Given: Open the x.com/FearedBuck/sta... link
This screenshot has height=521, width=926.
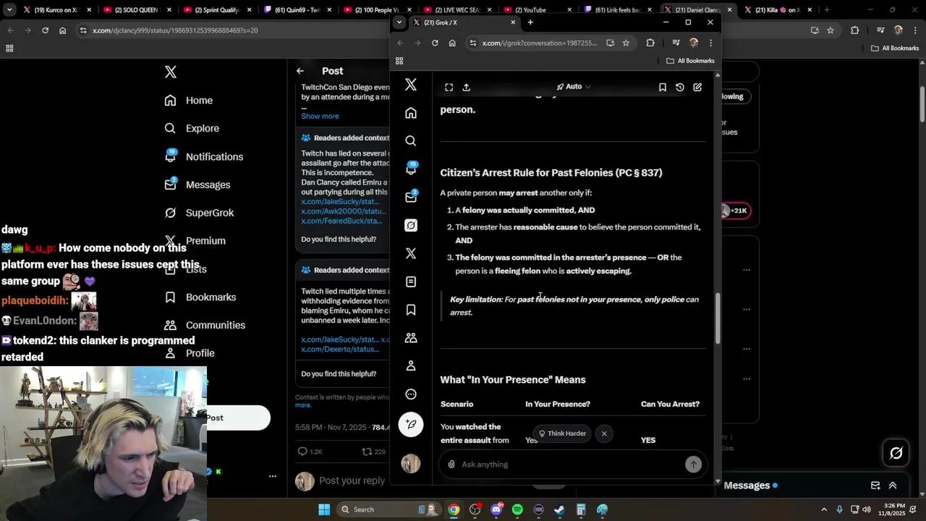Looking at the screenshot, I should 341,221.
